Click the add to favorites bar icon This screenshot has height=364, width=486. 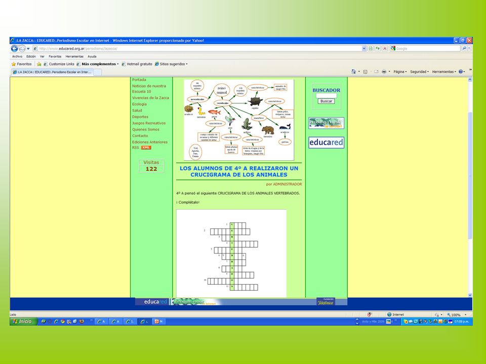[x=39, y=64]
